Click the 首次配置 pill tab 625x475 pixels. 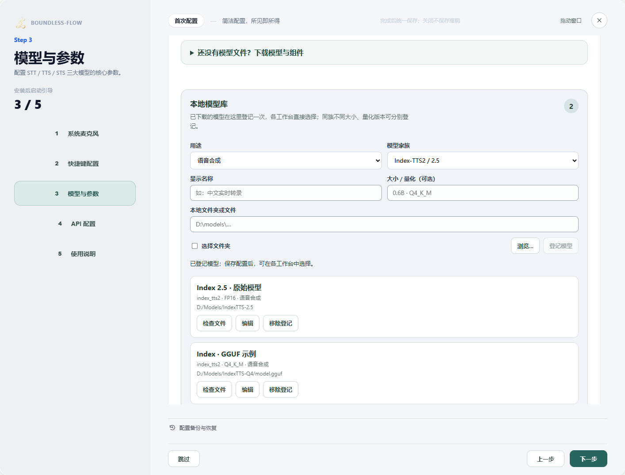click(x=186, y=21)
